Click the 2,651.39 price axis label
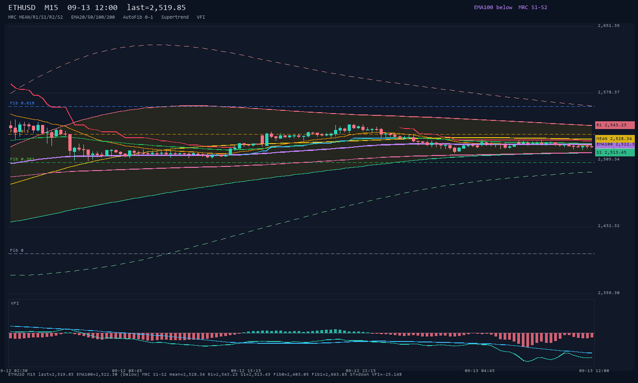 coord(609,26)
